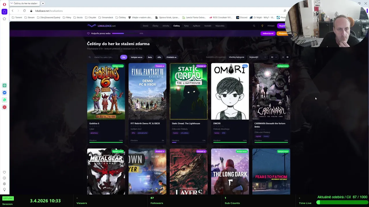This screenshot has width=369, height=207.
Task: Open the škoda bookmarks folder
Action: (78, 18)
